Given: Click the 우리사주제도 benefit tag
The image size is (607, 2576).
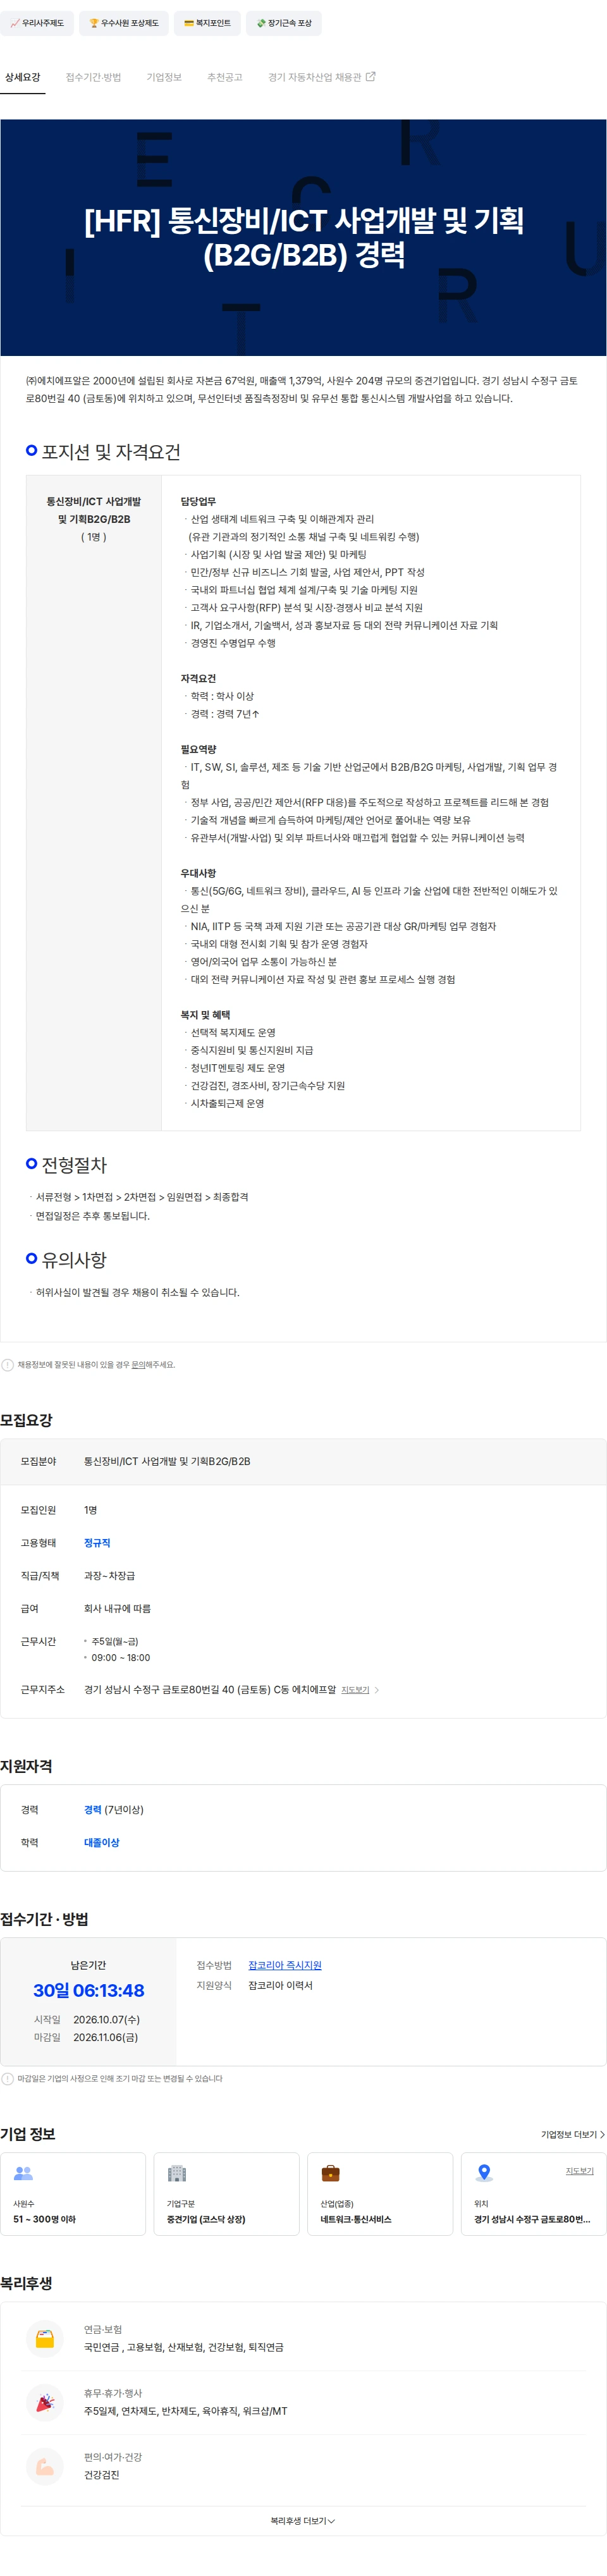Looking at the screenshot, I should (x=37, y=23).
